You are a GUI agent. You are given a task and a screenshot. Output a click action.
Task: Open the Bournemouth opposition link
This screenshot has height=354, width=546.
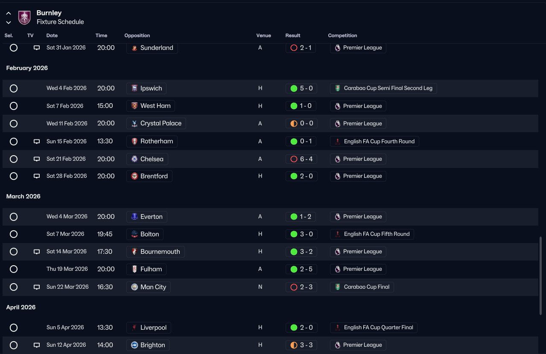click(x=156, y=252)
